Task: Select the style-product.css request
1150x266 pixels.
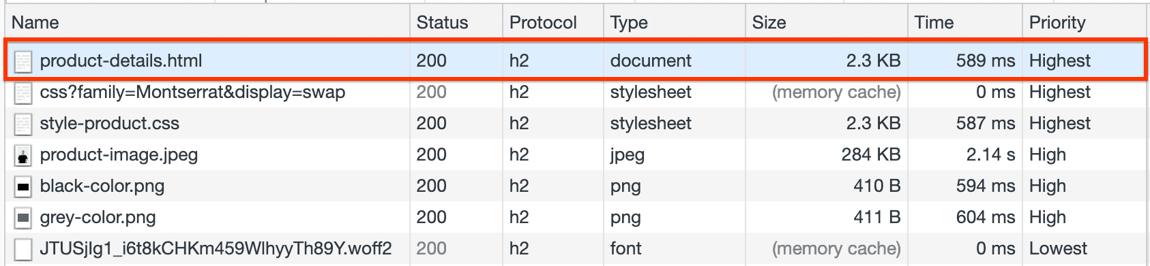Action: (x=576, y=123)
